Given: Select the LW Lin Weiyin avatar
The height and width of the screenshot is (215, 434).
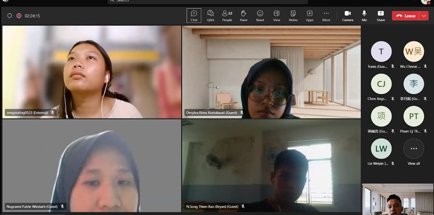Looking at the screenshot, I should (381, 149).
